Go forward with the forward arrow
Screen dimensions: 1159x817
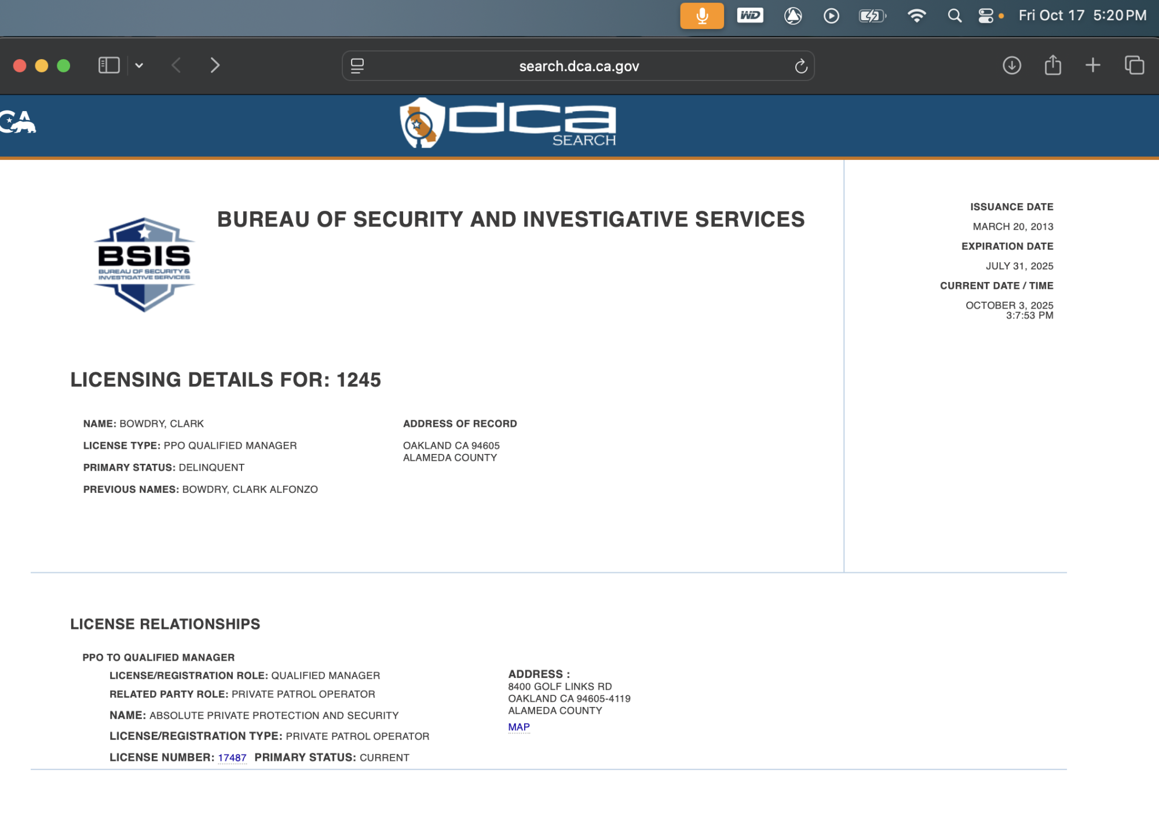(x=215, y=65)
